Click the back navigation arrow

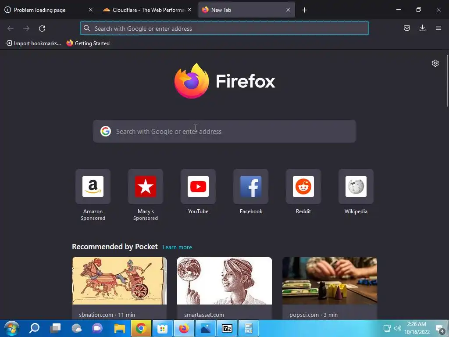[x=11, y=29]
